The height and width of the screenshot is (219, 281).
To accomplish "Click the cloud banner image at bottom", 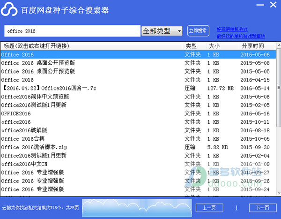I will (x=137, y=208).
